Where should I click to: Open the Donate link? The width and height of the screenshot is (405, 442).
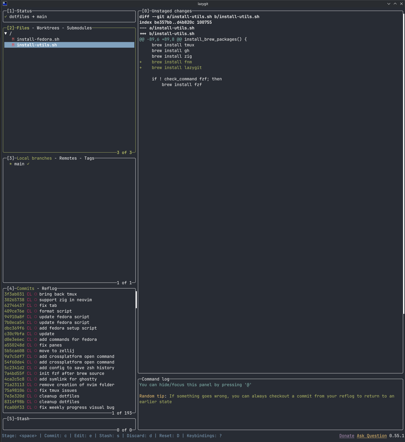347,436
